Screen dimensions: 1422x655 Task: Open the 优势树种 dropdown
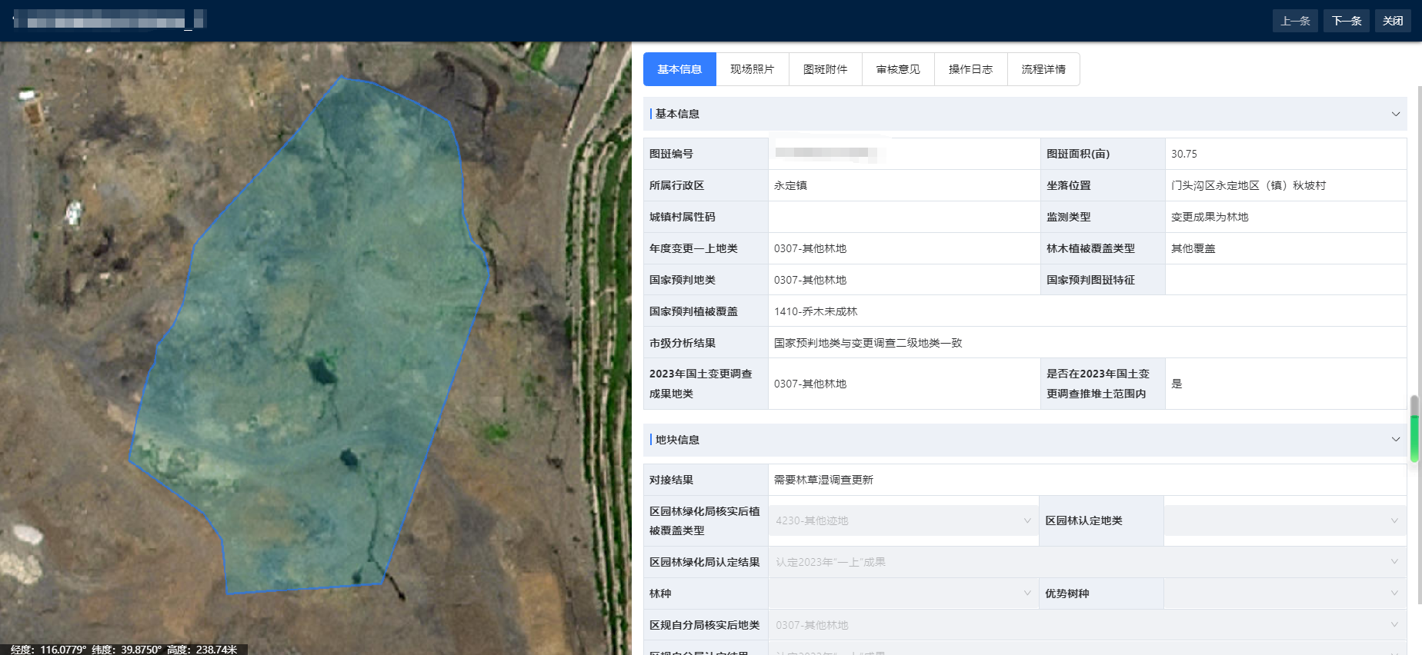click(1285, 593)
